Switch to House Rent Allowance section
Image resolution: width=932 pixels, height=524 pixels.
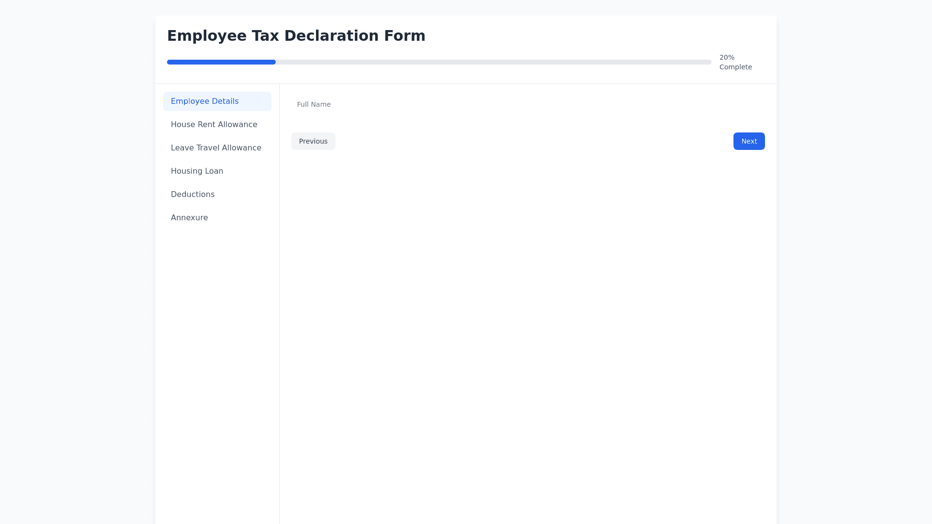[214, 125]
